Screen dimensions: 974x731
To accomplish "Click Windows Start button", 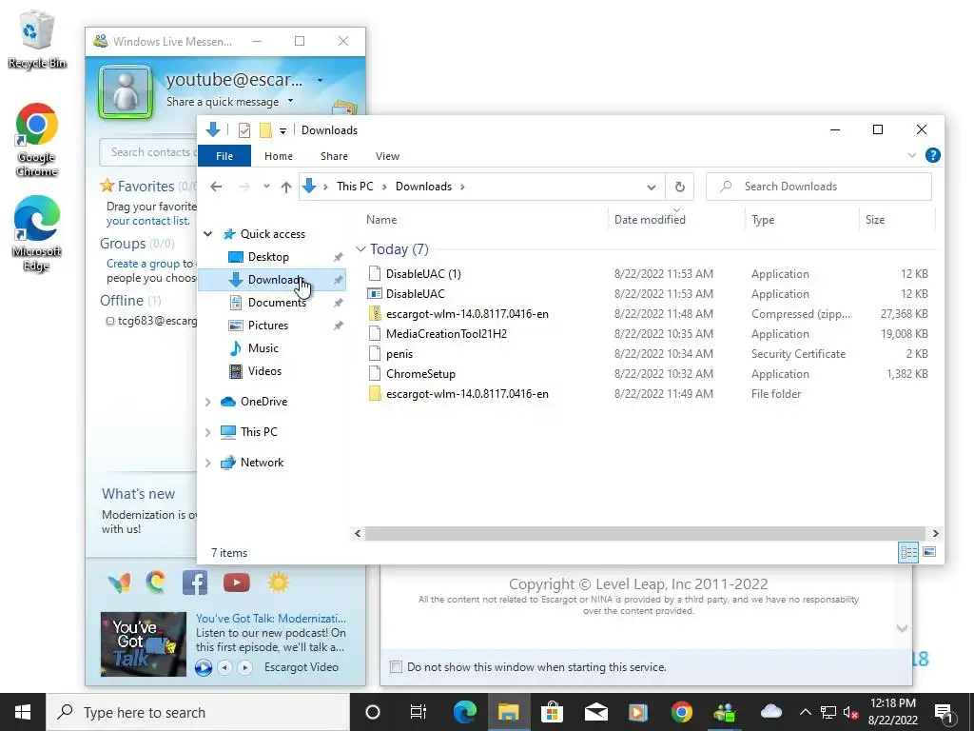I will (x=23, y=712).
